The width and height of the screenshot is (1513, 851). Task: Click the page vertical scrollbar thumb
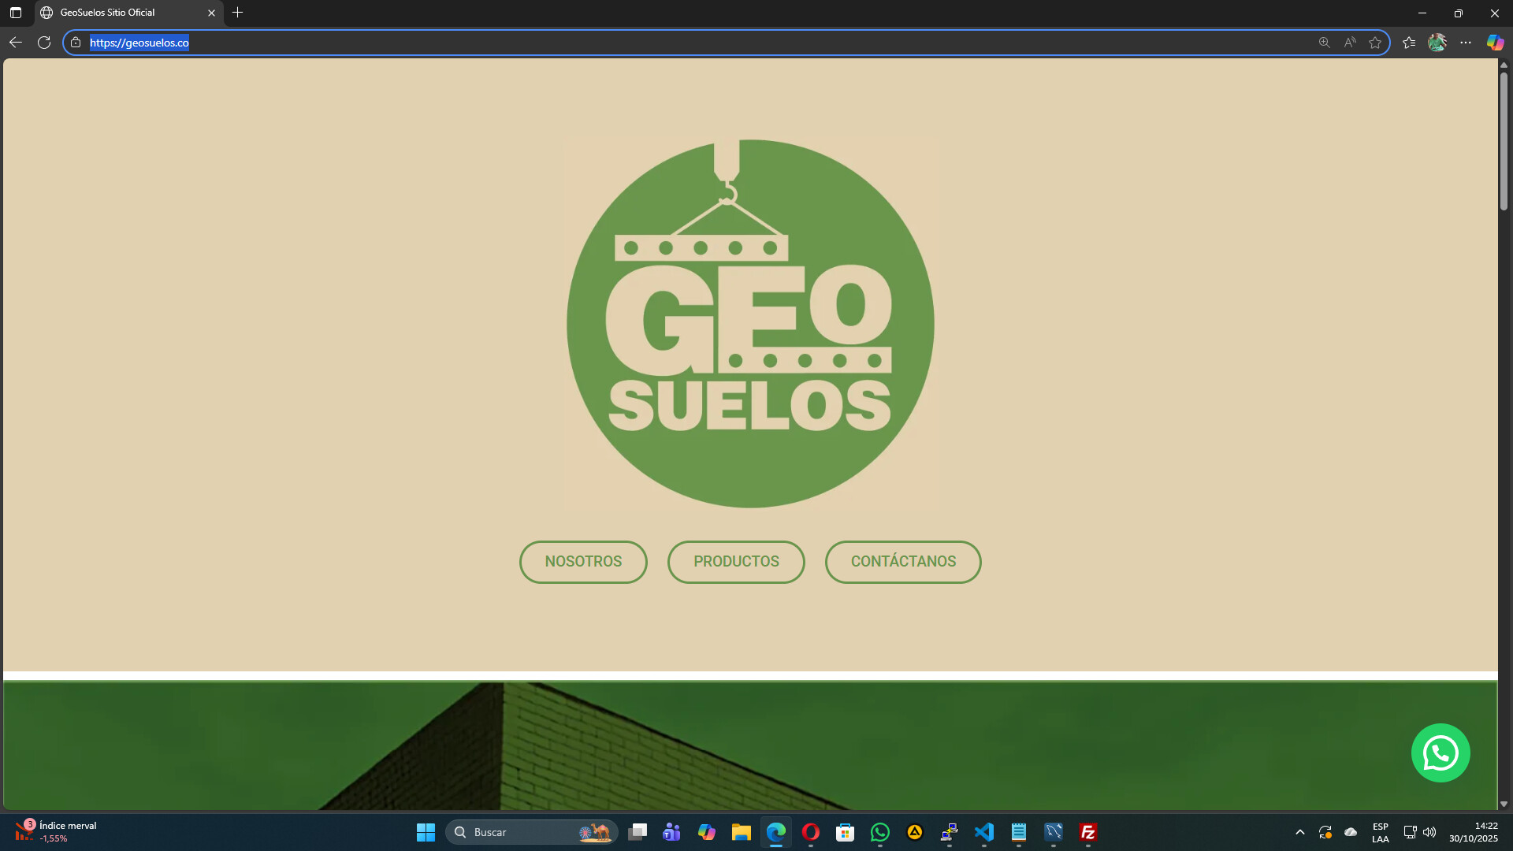point(1504,142)
